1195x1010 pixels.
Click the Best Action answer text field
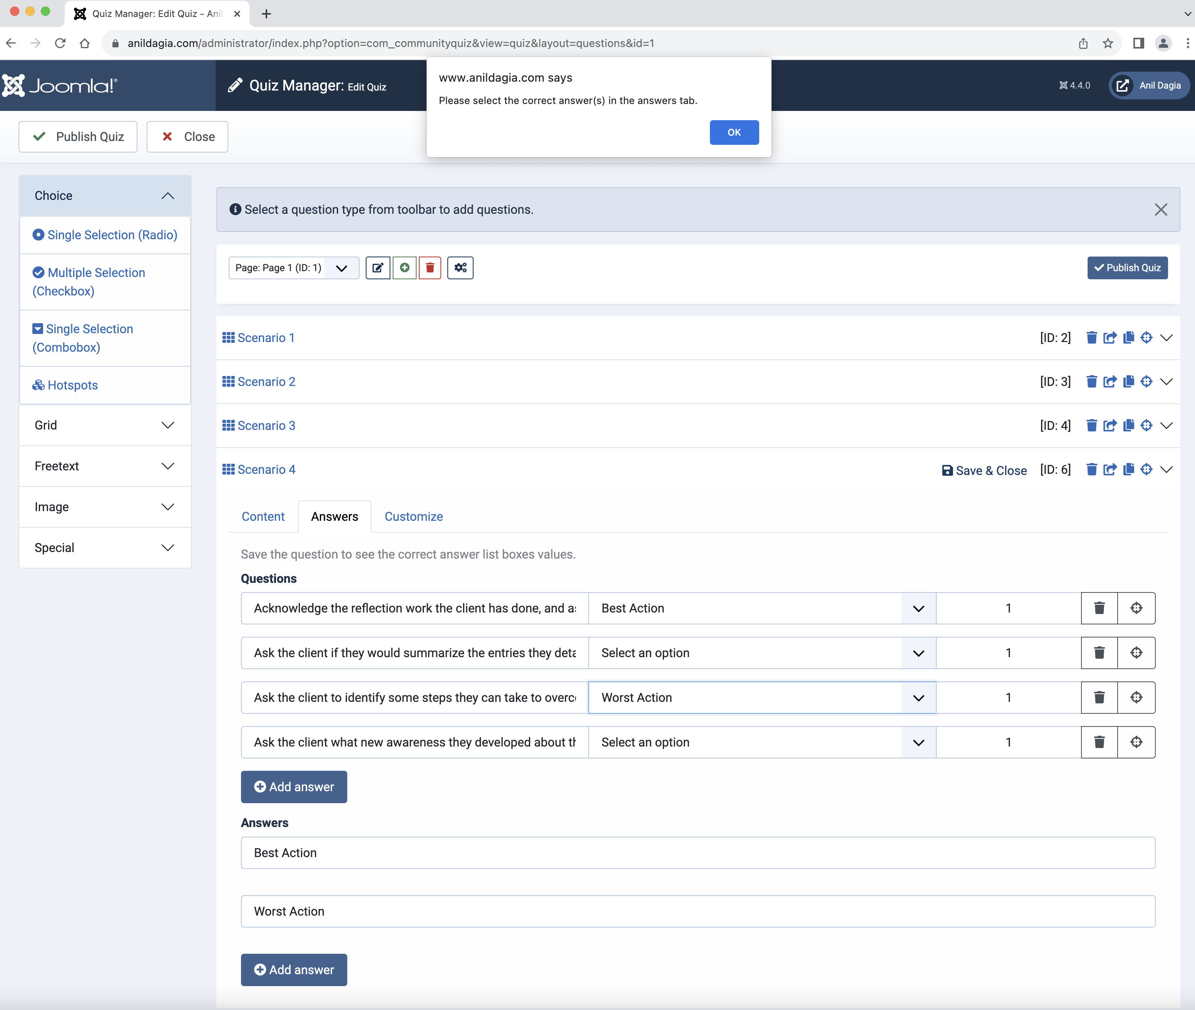click(x=697, y=852)
